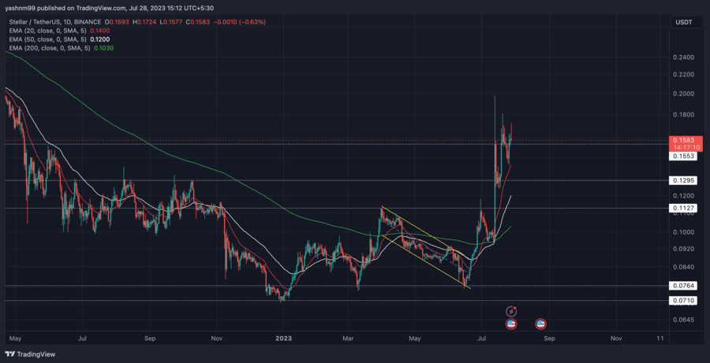Click EMA 50 value 0.1200 in legend
The height and width of the screenshot is (363, 710).
(100, 39)
